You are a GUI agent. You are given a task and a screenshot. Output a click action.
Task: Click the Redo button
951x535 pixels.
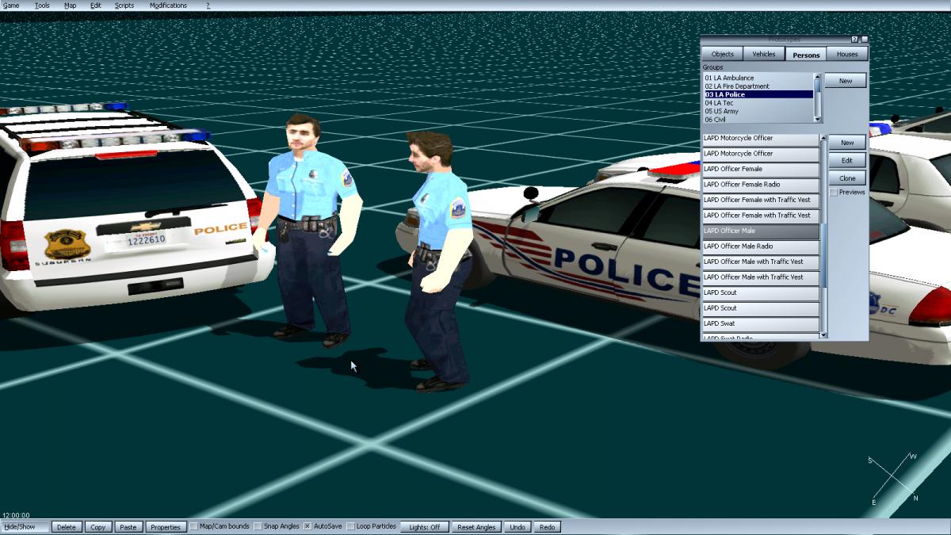pos(548,527)
